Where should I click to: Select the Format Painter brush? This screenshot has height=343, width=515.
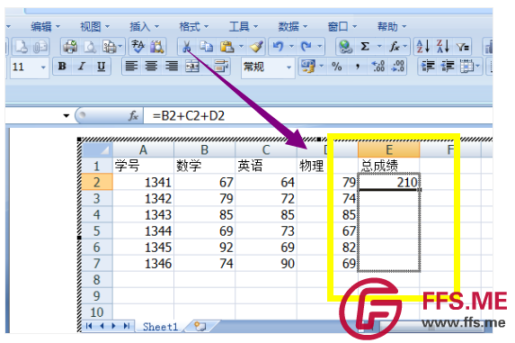coord(256,47)
